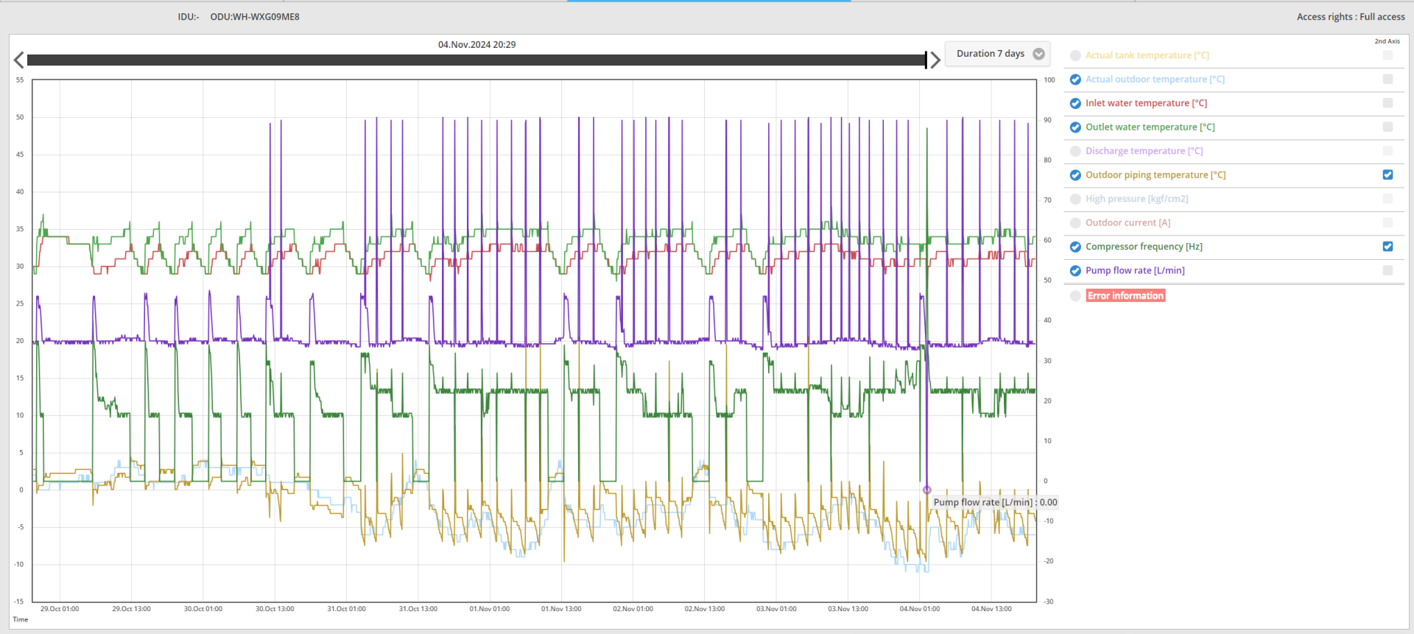Check 2nd axis box for Pump flow rate
Viewport: 1414px width, 634px height.
coord(1387,271)
